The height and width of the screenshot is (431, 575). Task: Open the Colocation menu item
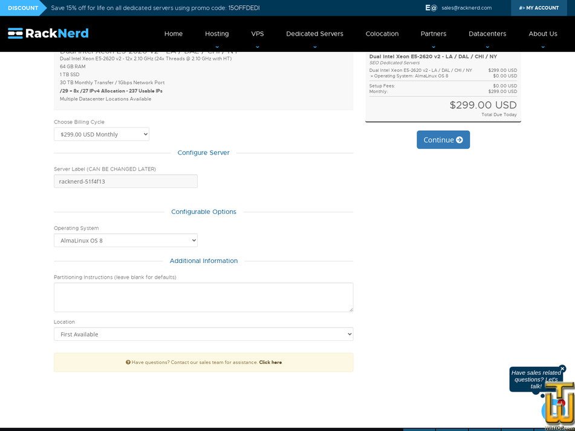click(x=382, y=34)
